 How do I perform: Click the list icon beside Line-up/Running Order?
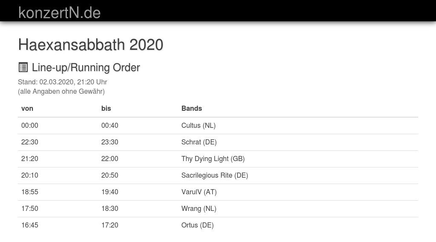tap(23, 67)
